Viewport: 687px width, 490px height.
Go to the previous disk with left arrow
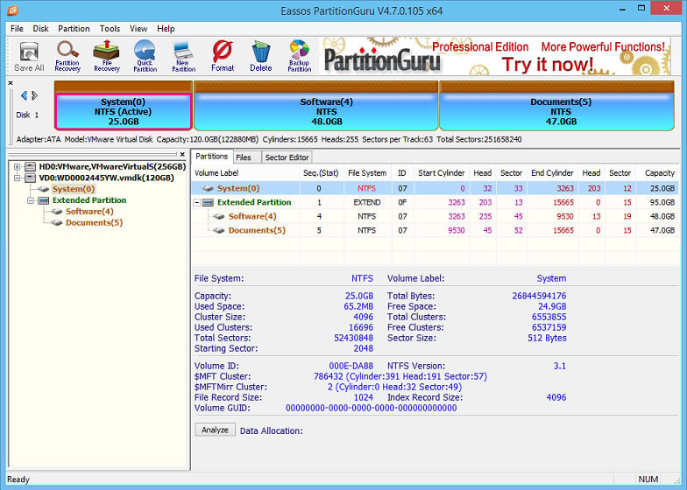(25, 95)
